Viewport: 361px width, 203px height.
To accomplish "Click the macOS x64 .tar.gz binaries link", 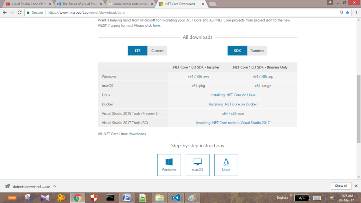I will tap(258, 86).
